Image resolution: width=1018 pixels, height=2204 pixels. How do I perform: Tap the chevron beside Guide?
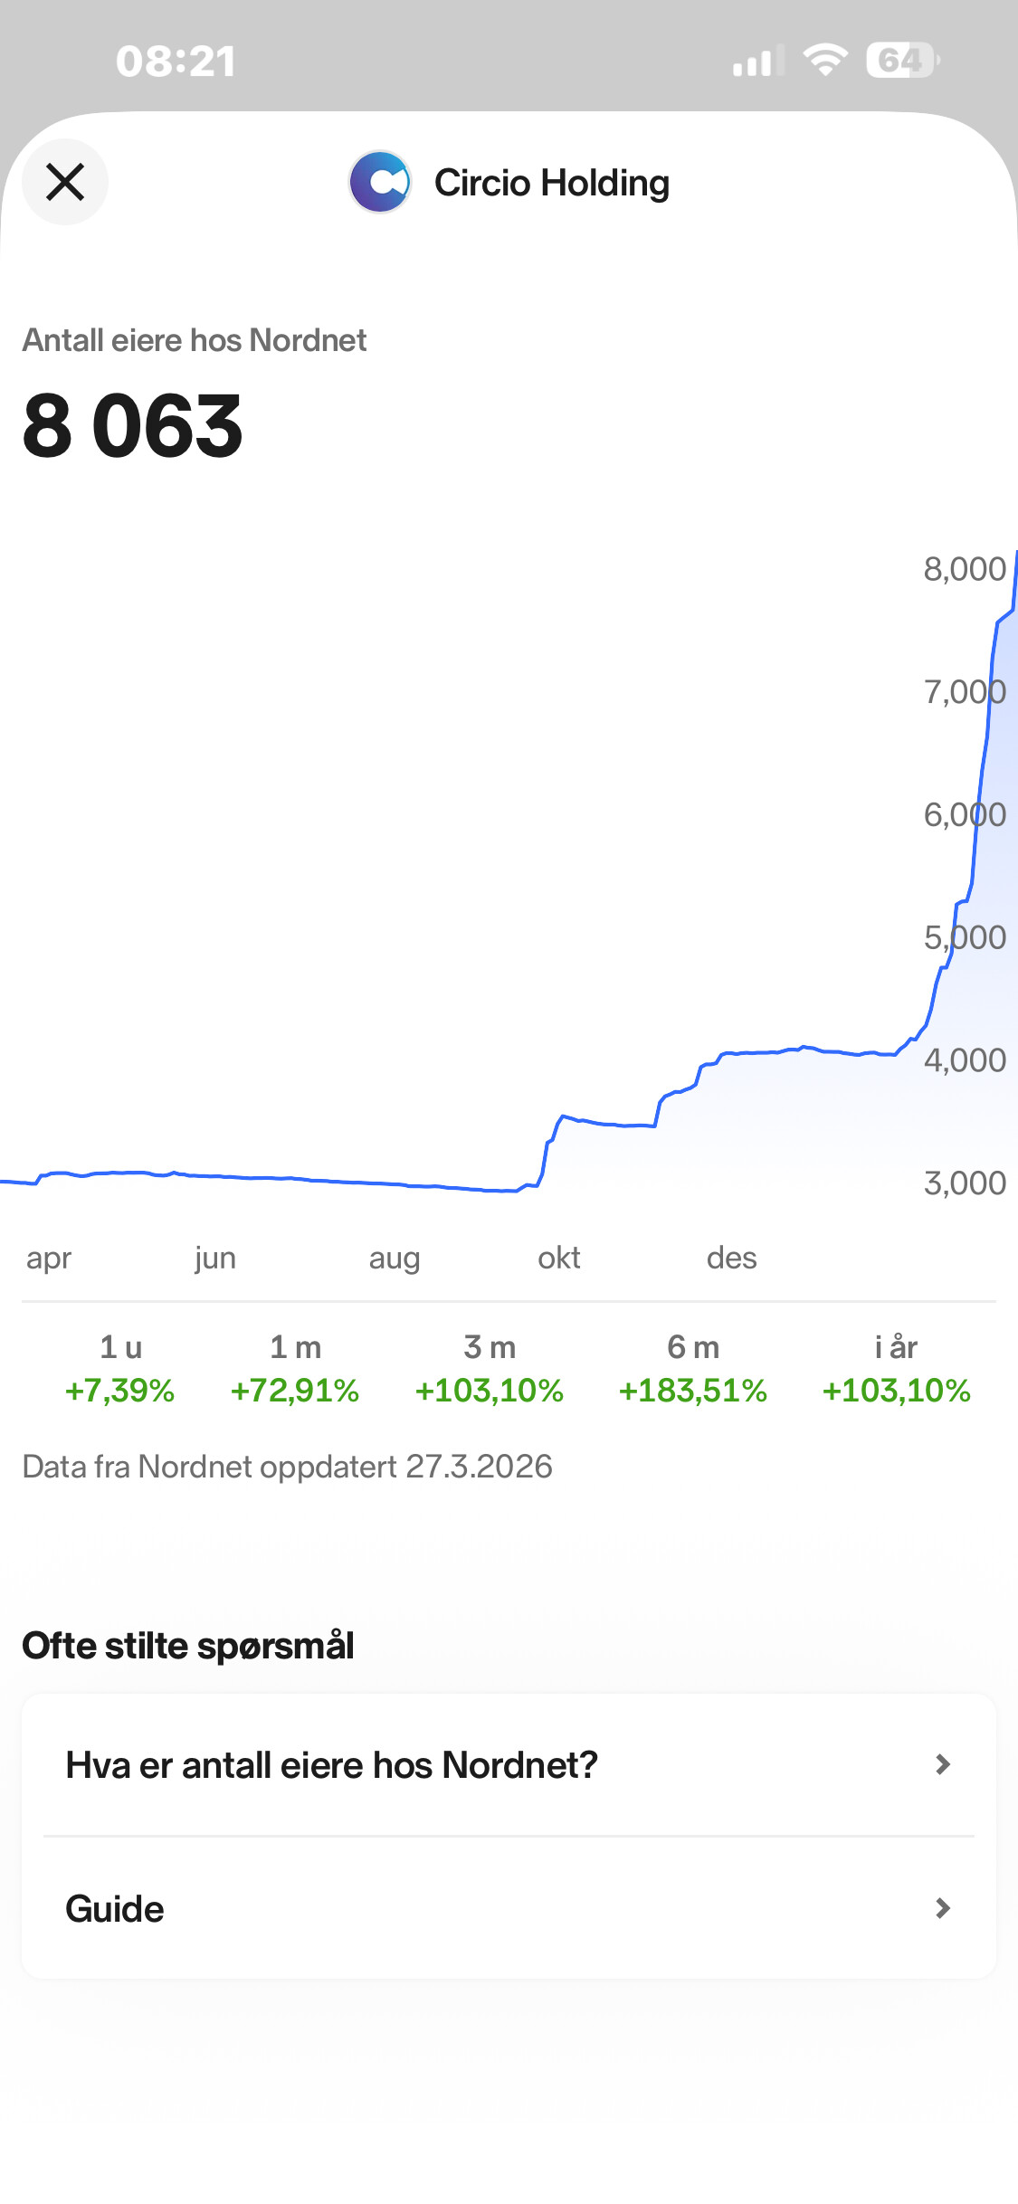coord(943,1908)
